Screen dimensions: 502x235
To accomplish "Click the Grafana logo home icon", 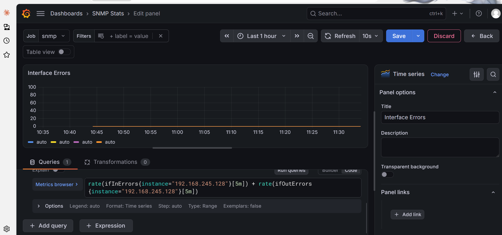I will coord(26,14).
